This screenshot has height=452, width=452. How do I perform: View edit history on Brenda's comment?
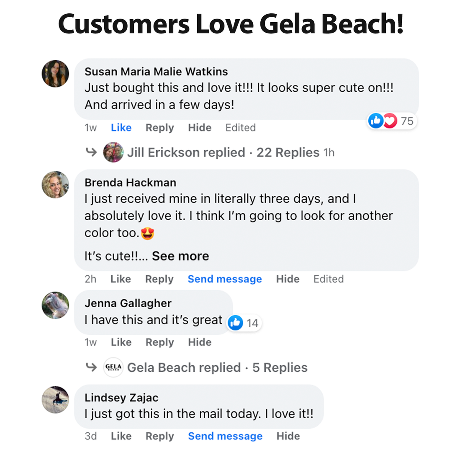click(329, 279)
